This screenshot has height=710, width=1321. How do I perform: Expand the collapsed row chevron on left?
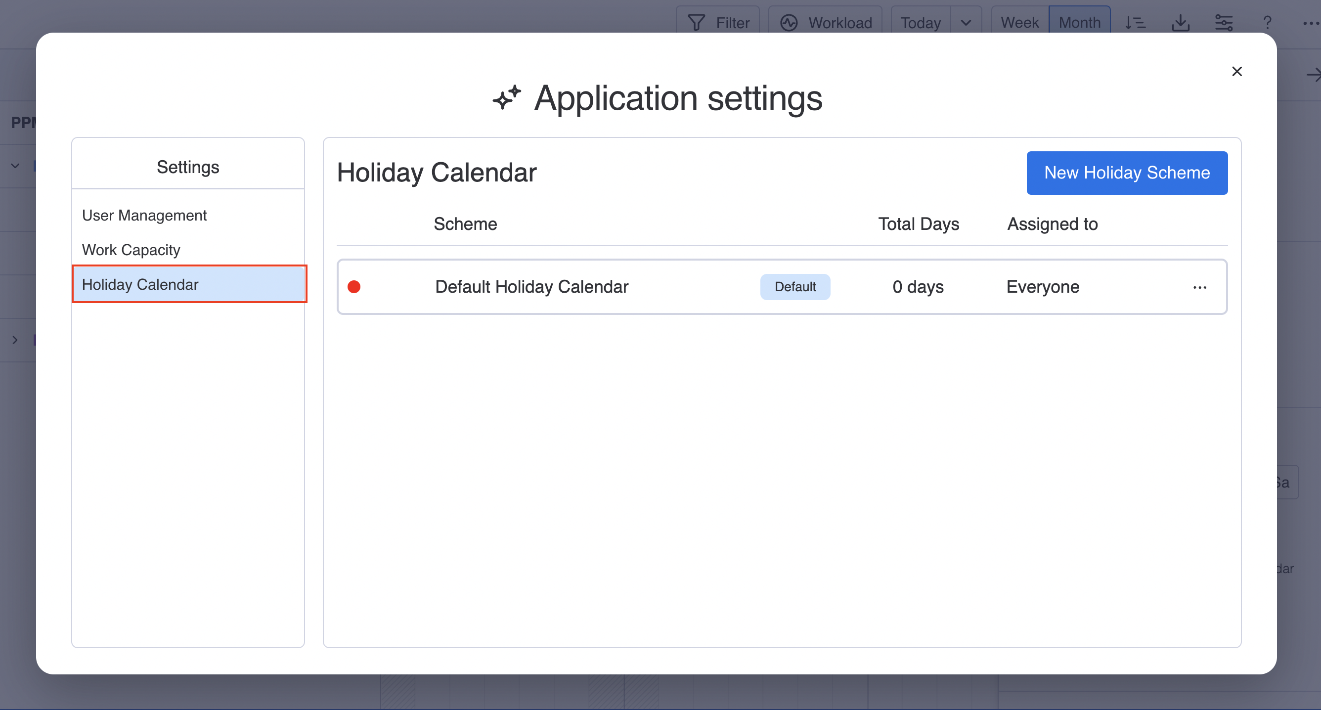click(x=15, y=340)
